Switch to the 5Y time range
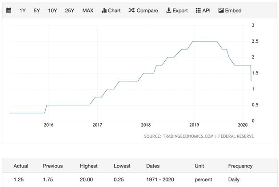279x187 pixels. pyautogui.click(x=37, y=10)
